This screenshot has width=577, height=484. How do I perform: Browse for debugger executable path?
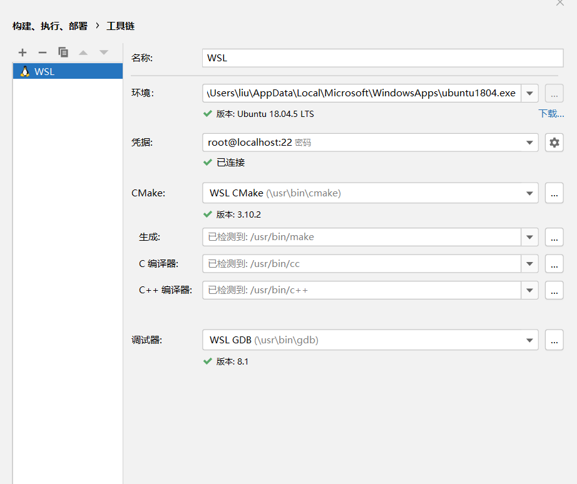pos(554,340)
